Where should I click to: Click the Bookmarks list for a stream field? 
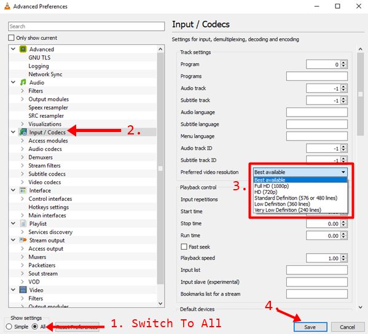tap(317, 294)
